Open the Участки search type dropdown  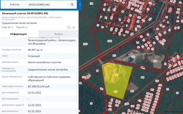(x=18, y=5)
